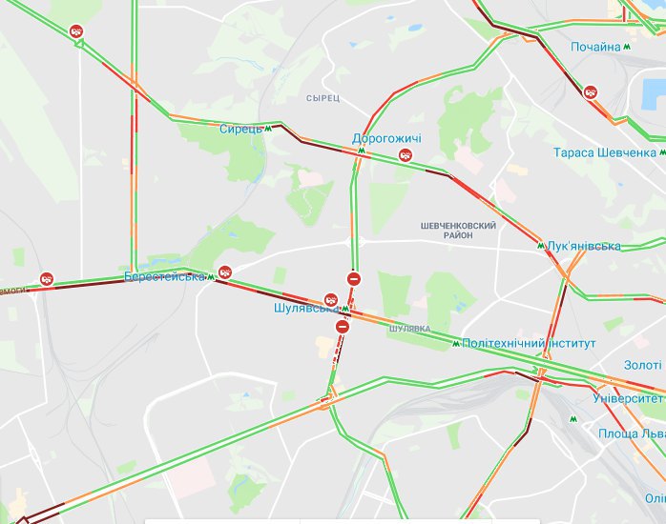Click the Тараса Шевченка station label
666x524 pixels.
(605, 152)
